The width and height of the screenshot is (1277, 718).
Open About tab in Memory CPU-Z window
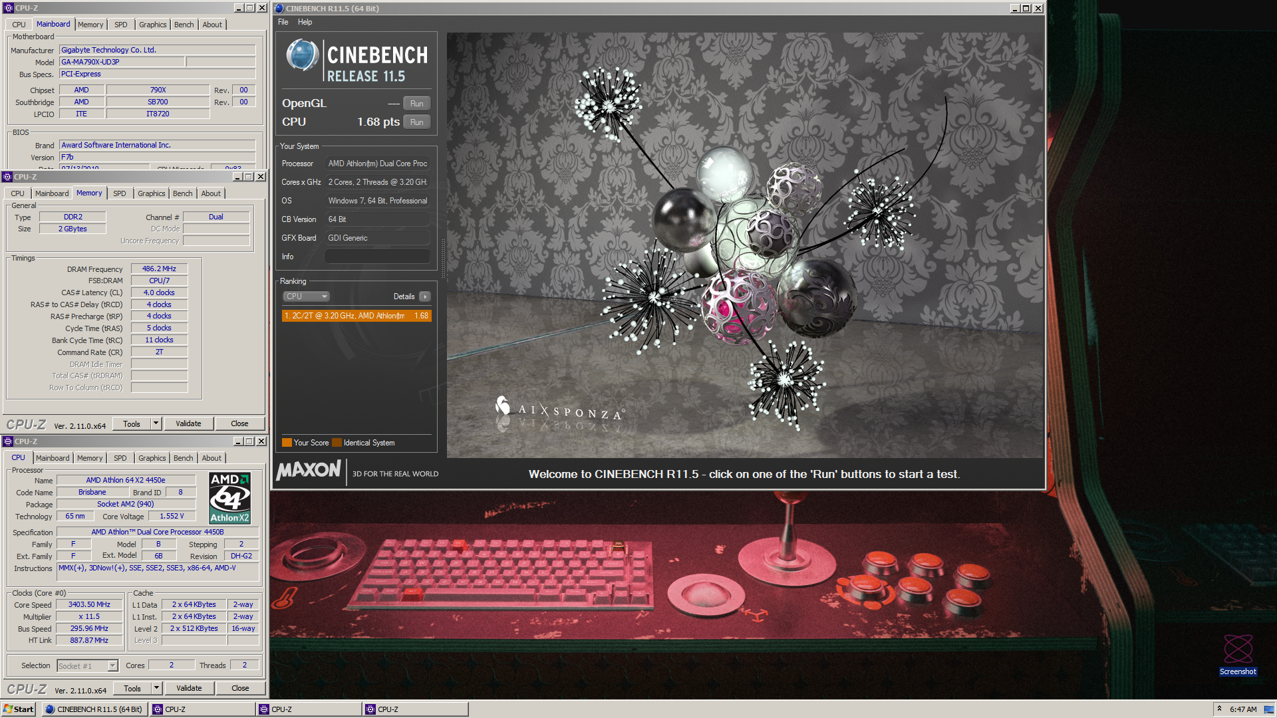211,193
